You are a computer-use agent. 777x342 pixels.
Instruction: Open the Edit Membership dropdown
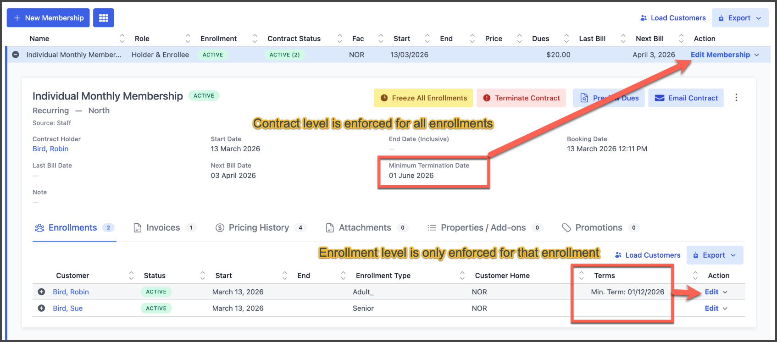click(725, 55)
